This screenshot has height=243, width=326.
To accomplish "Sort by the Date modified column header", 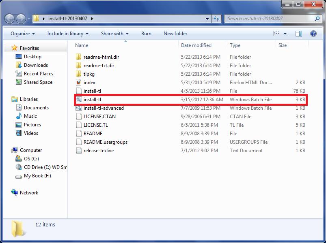I will tap(203, 45).
